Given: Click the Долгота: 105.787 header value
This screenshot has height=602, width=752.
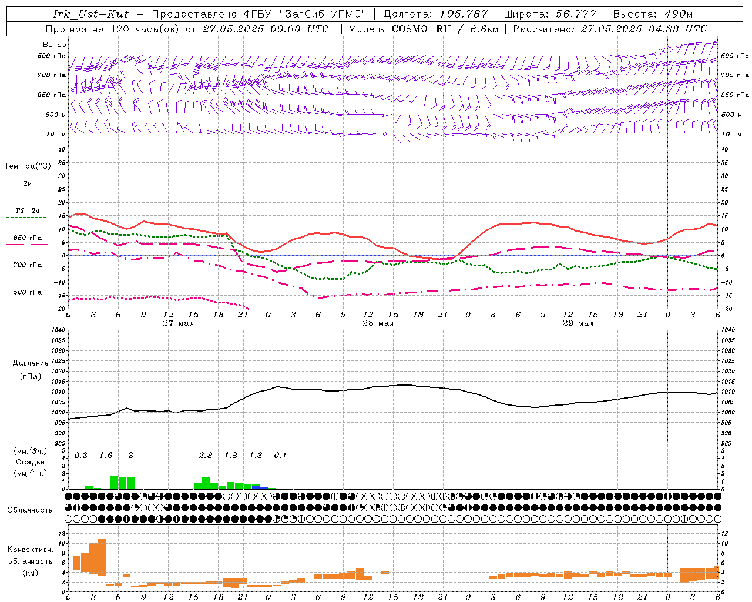Looking at the screenshot, I should pos(435,14).
